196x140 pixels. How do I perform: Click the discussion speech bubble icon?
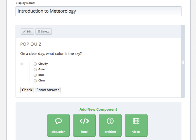[x=58, y=121]
